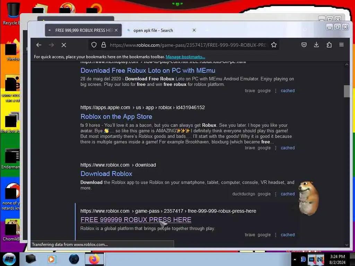The image size is (355, 266).
Task: Open the tracking protection shield icon
Action: 94,45
